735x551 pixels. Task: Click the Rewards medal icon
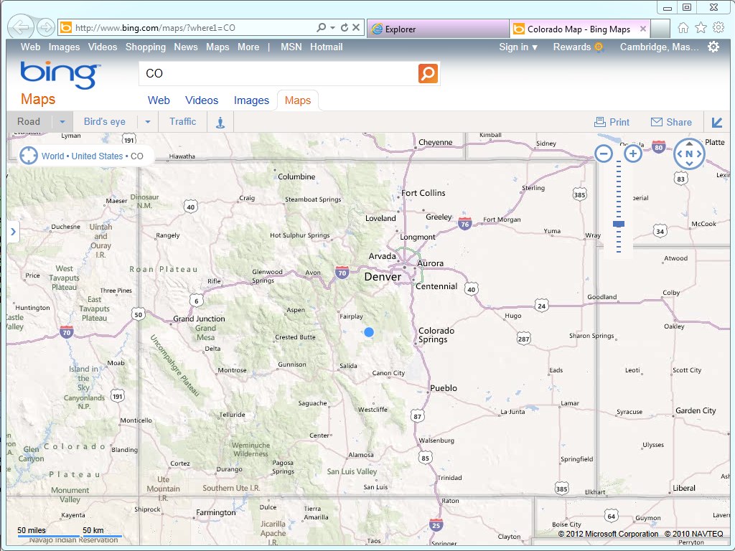pos(599,47)
